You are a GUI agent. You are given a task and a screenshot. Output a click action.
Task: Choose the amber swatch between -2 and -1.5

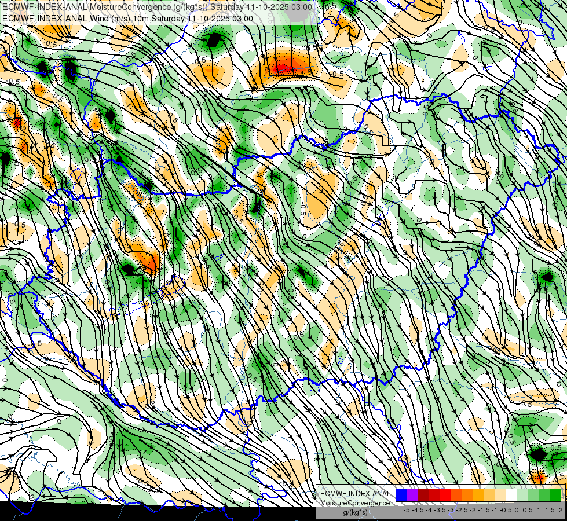click(x=478, y=495)
